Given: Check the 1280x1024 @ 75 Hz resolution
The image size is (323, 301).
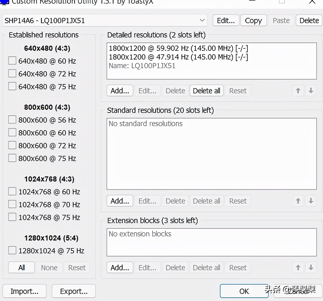Looking at the screenshot, I should tap(12, 250).
